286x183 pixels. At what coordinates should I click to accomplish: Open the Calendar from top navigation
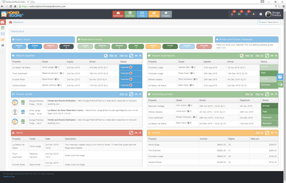click(x=130, y=14)
